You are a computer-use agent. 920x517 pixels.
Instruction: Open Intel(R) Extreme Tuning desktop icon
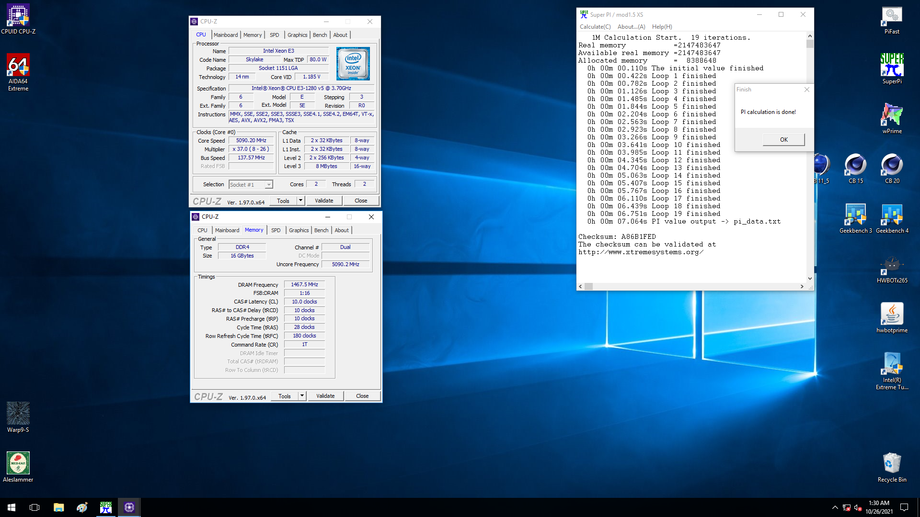tap(892, 371)
